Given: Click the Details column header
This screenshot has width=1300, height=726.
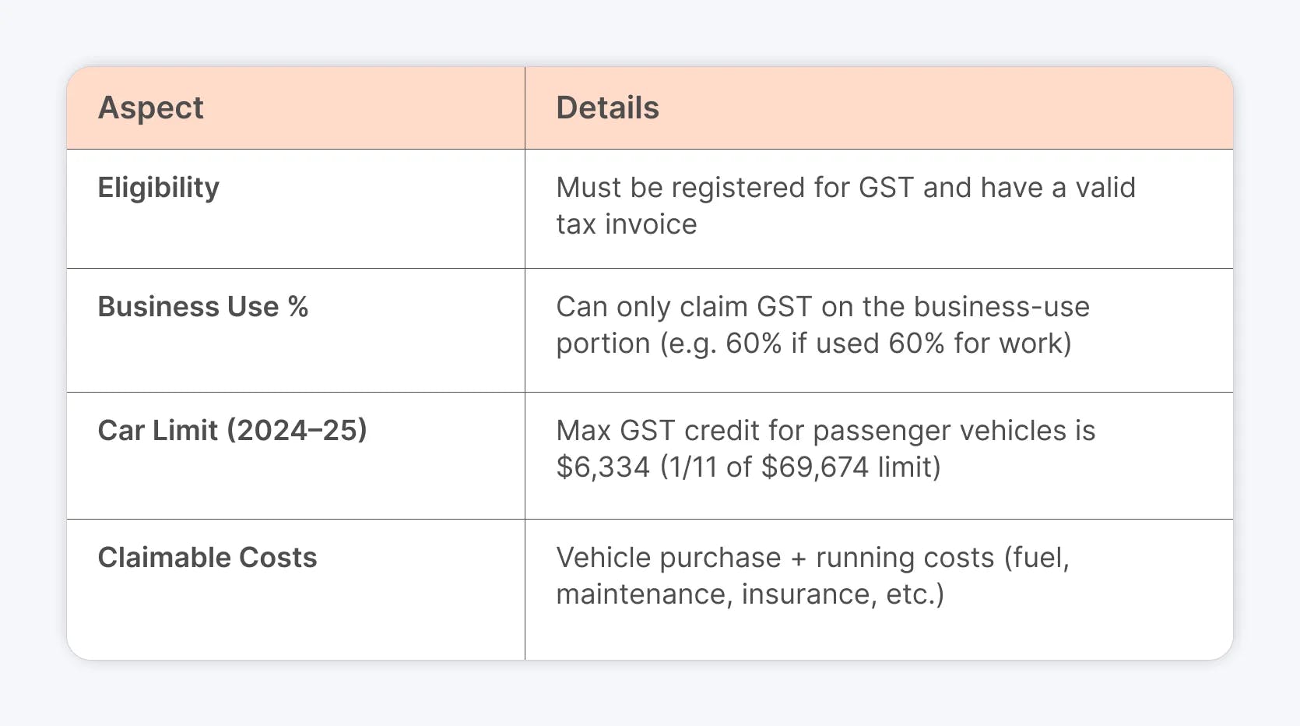Looking at the screenshot, I should click(607, 107).
